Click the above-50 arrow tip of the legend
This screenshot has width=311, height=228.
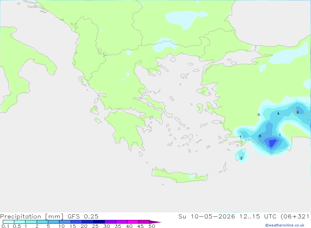point(155,222)
